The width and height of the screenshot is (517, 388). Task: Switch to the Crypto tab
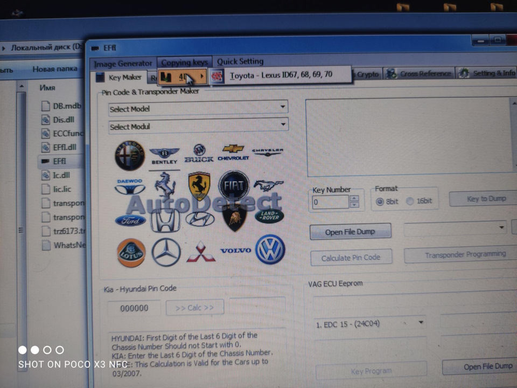click(367, 74)
